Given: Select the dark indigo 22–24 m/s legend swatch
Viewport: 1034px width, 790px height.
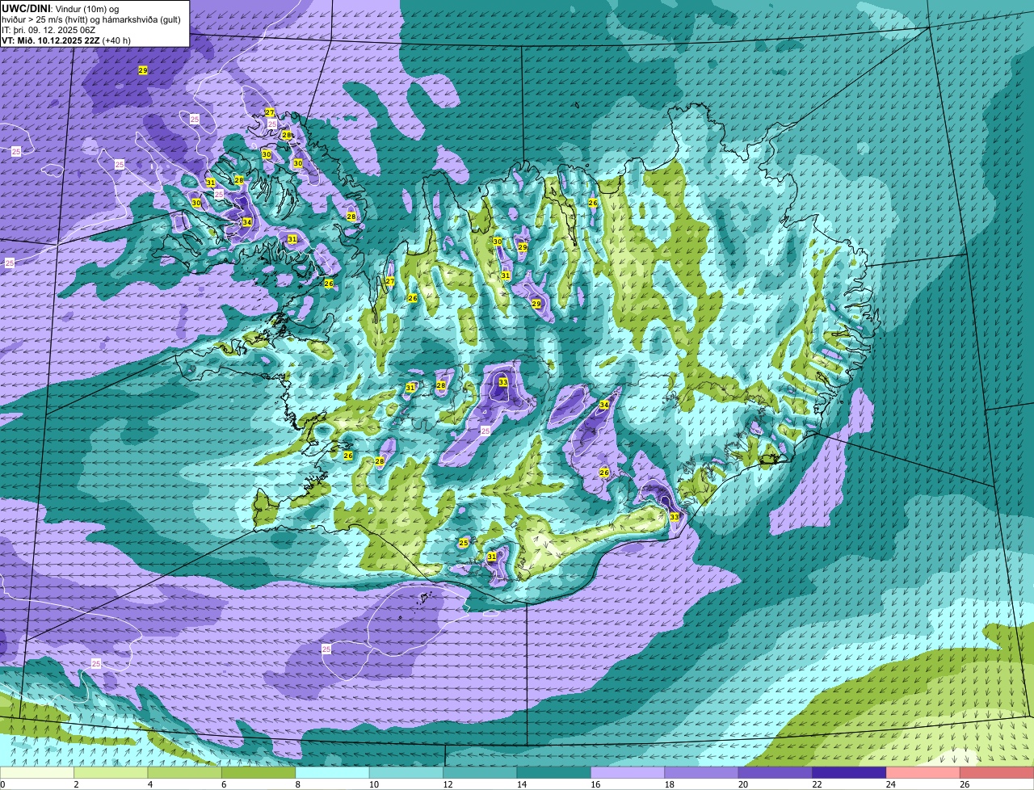Looking at the screenshot, I should 849,773.
